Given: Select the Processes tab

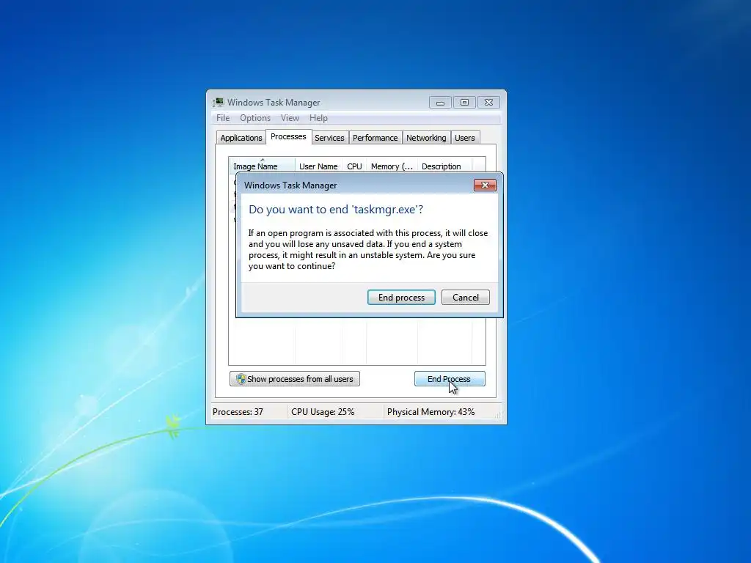Looking at the screenshot, I should tap(288, 136).
